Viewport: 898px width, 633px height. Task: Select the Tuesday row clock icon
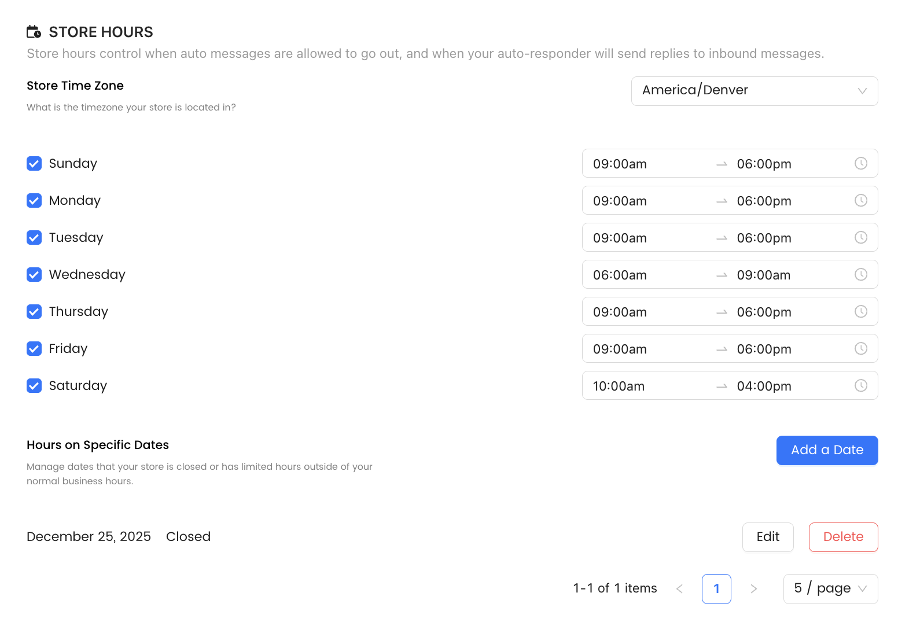point(861,237)
